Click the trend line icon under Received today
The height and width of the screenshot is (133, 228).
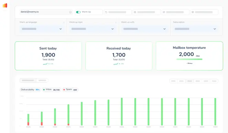click(x=116, y=64)
